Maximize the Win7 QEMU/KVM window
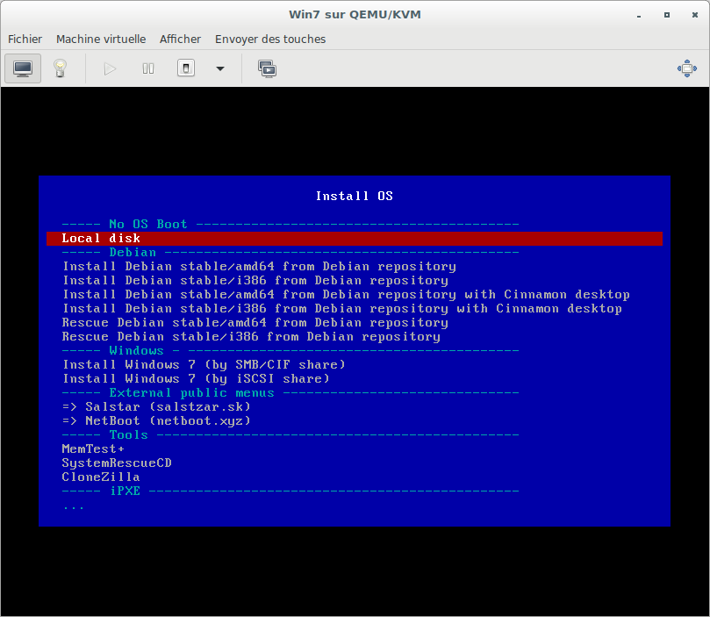 tap(667, 15)
